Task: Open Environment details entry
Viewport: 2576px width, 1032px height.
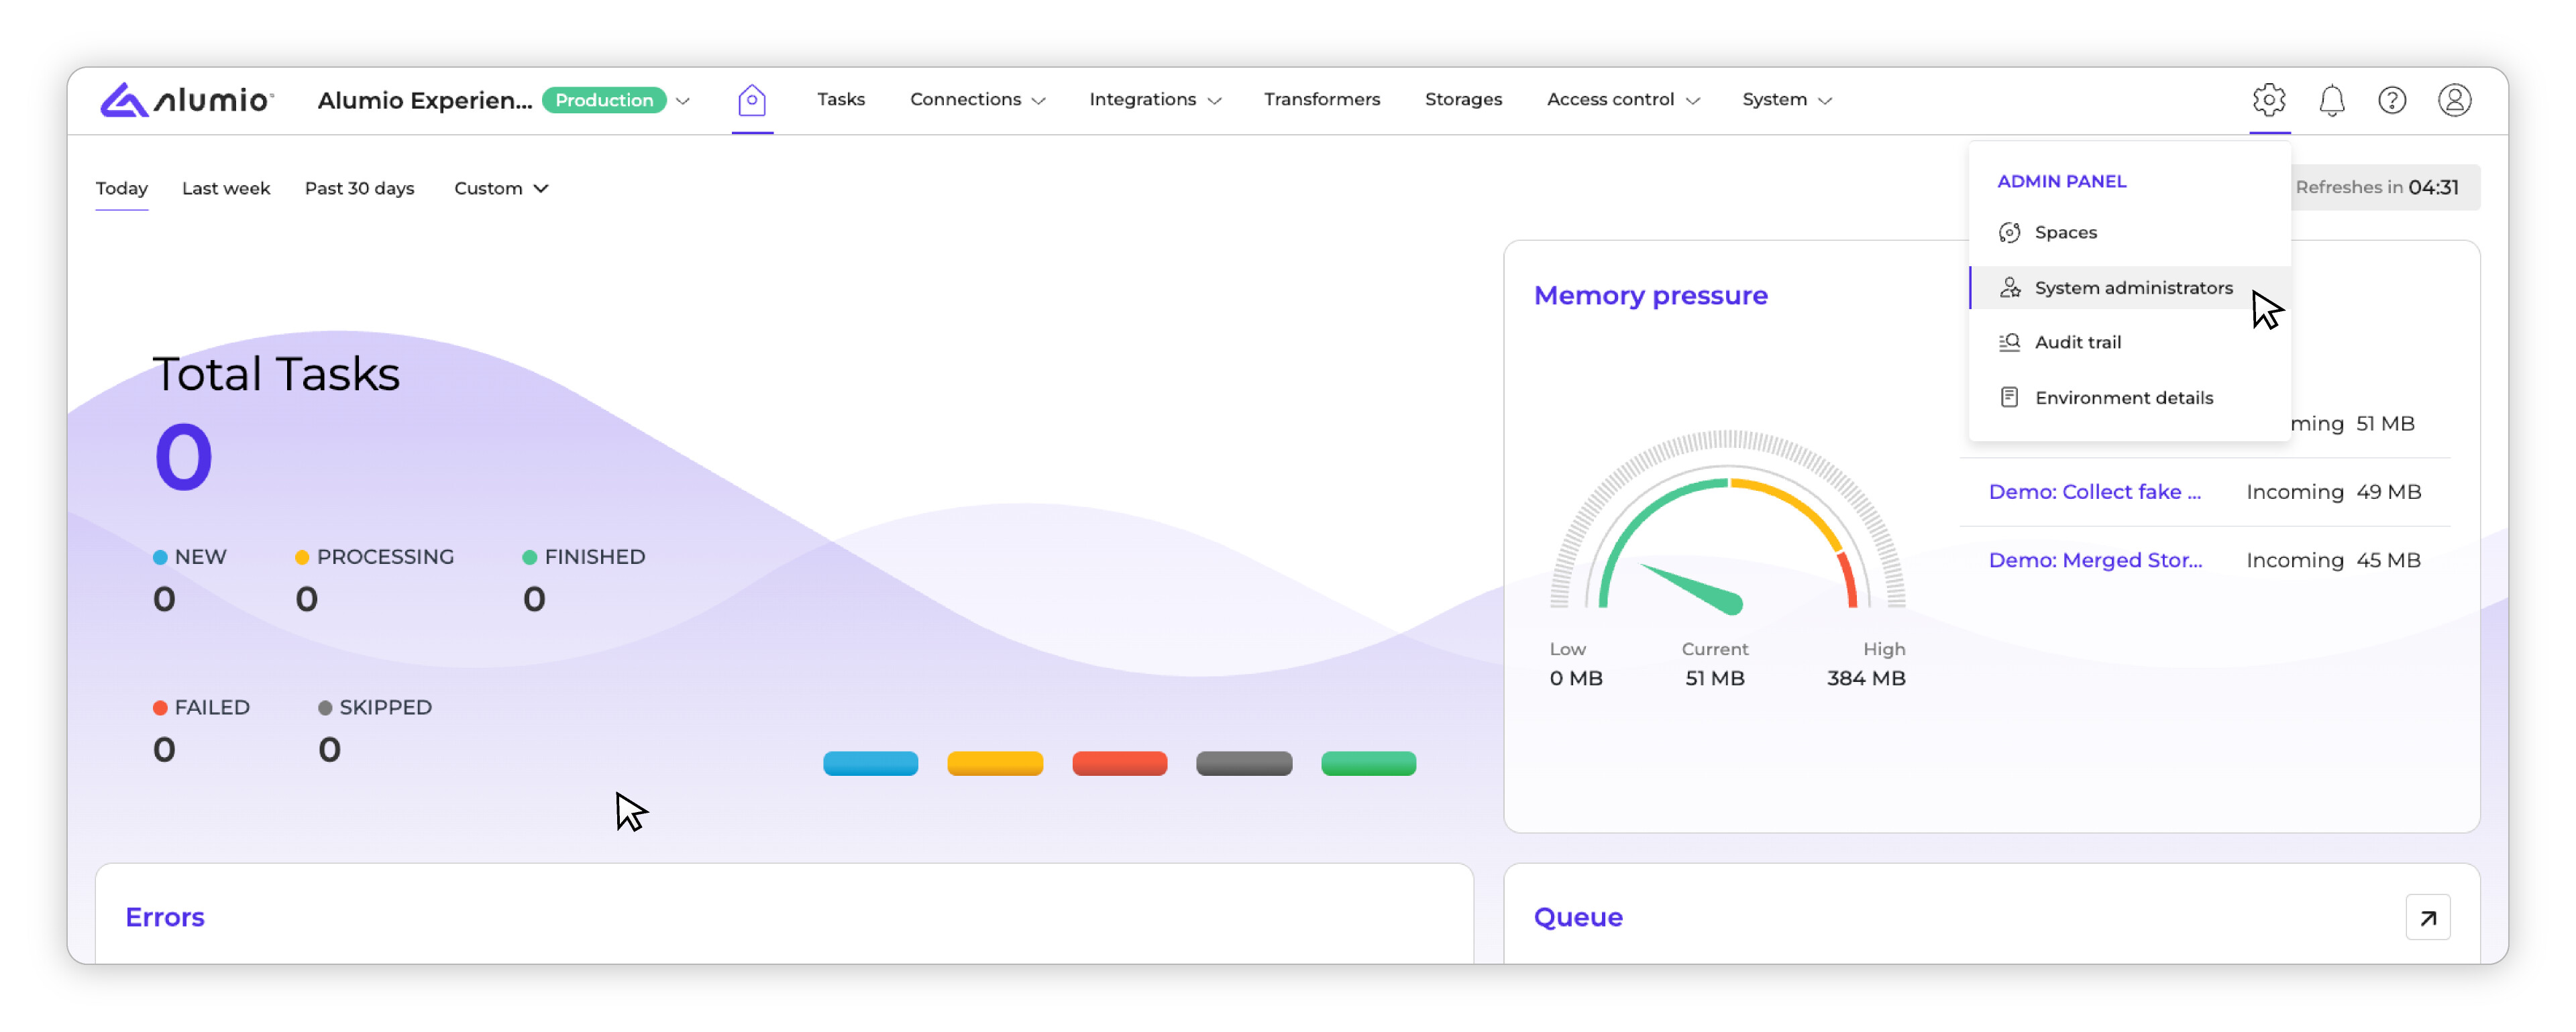Action: coord(2123,398)
